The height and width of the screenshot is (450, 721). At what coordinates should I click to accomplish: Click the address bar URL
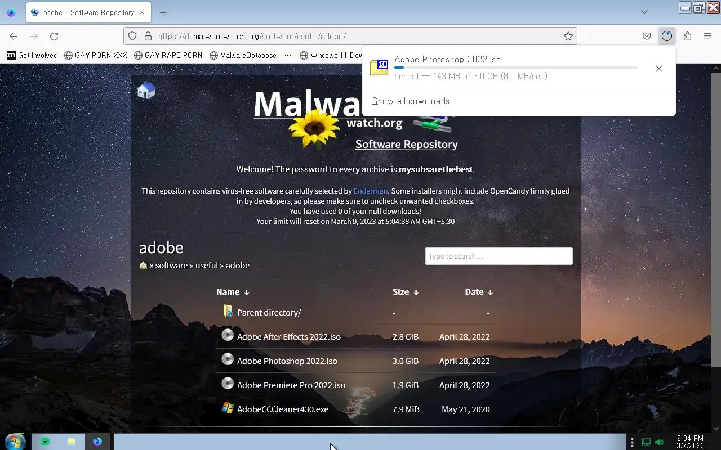tap(252, 36)
